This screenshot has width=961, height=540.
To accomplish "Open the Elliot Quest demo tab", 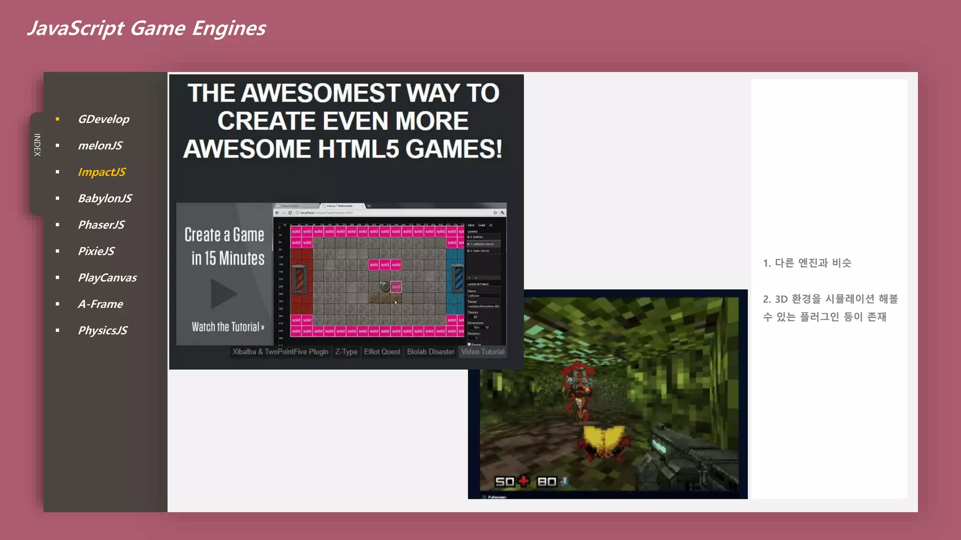I will click(382, 352).
